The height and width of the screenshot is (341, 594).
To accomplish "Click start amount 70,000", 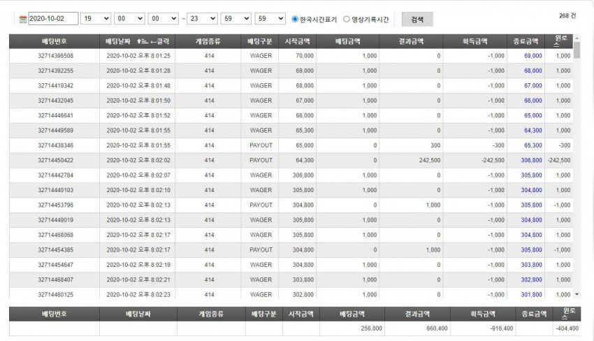I will 305,56.
